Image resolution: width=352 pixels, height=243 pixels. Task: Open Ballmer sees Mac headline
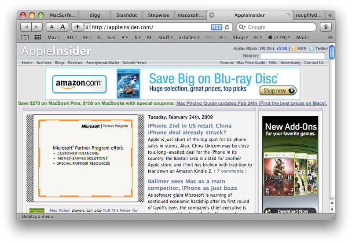pyautogui.click(x=192, y=184)
